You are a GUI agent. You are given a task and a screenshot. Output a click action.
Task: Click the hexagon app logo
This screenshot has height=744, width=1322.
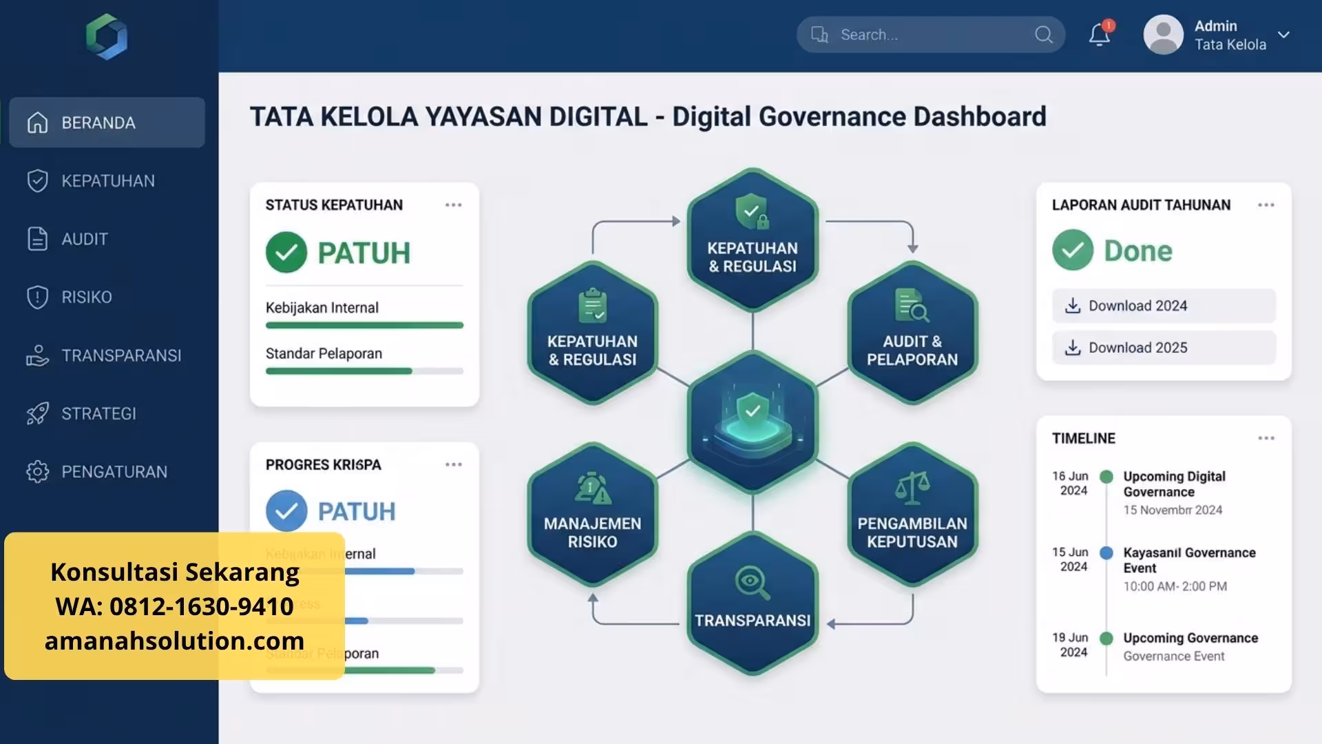click(x=107, y=37)
